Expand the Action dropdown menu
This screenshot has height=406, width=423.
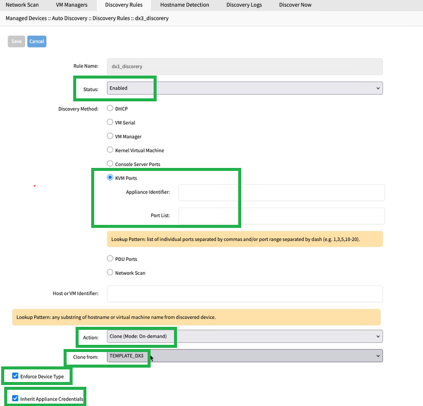pyautogui.click(x=244, y=336)
